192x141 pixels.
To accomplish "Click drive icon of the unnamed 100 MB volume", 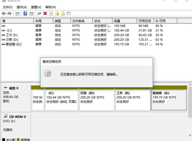I will (4, 26).
